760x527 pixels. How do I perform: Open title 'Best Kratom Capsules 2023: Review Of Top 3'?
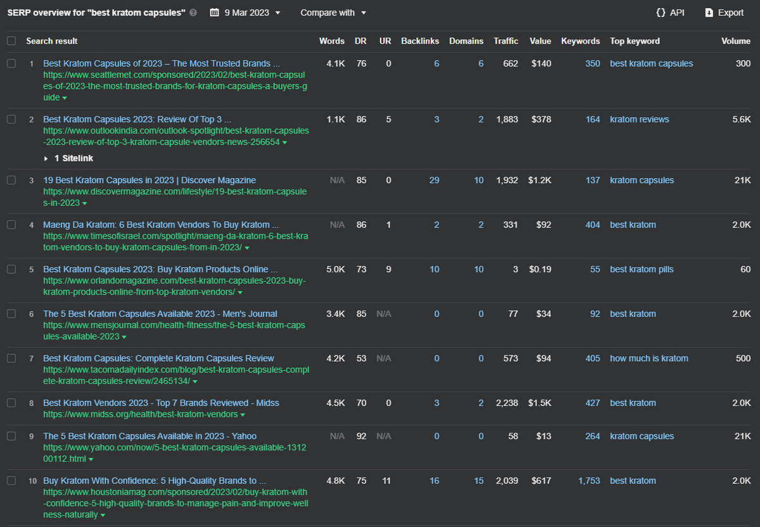click(137, 119)
